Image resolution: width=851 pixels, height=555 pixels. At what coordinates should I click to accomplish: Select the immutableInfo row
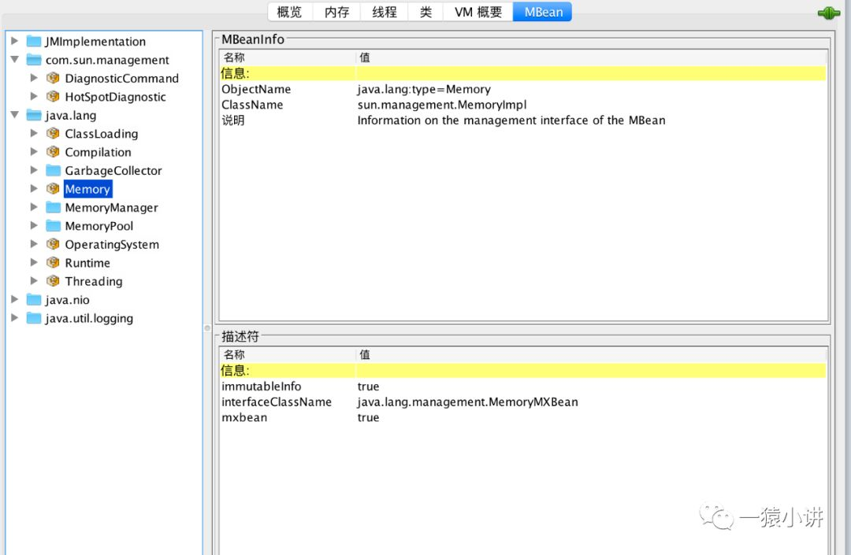(523, 386)
